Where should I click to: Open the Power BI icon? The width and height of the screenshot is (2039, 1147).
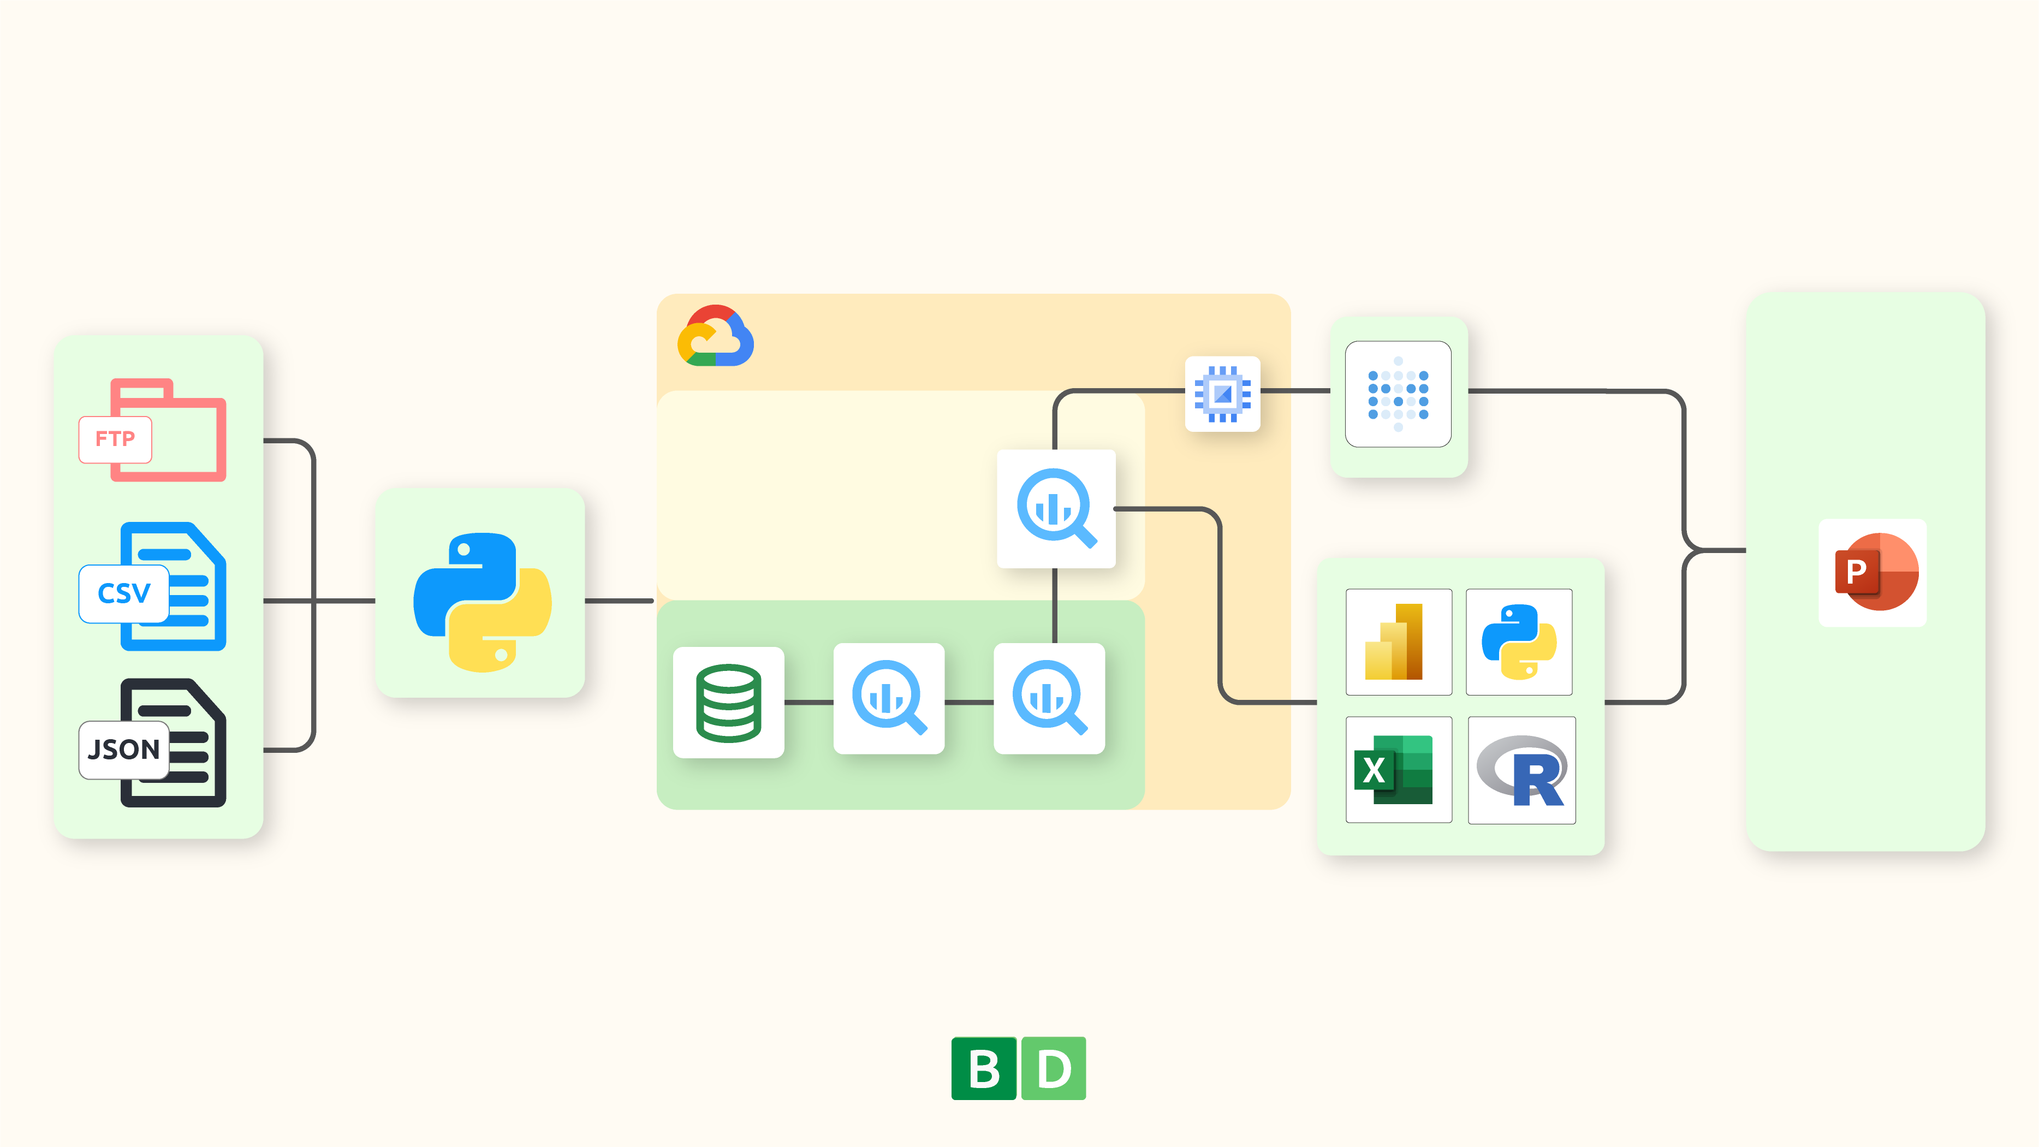(1399, 642)
